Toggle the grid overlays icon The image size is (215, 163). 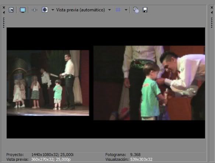(118, 10)
